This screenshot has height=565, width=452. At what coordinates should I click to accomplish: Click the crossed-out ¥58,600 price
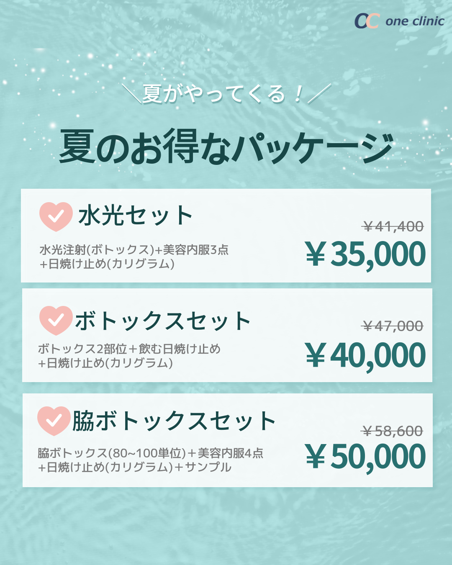pos(392,431)
